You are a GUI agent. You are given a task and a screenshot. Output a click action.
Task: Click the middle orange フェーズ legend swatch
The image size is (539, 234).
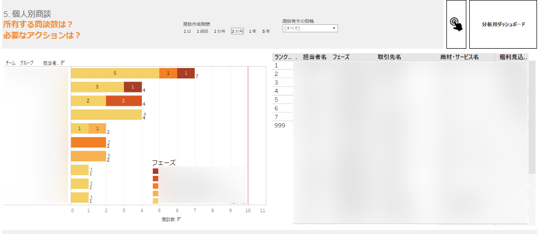click(155, 186)
